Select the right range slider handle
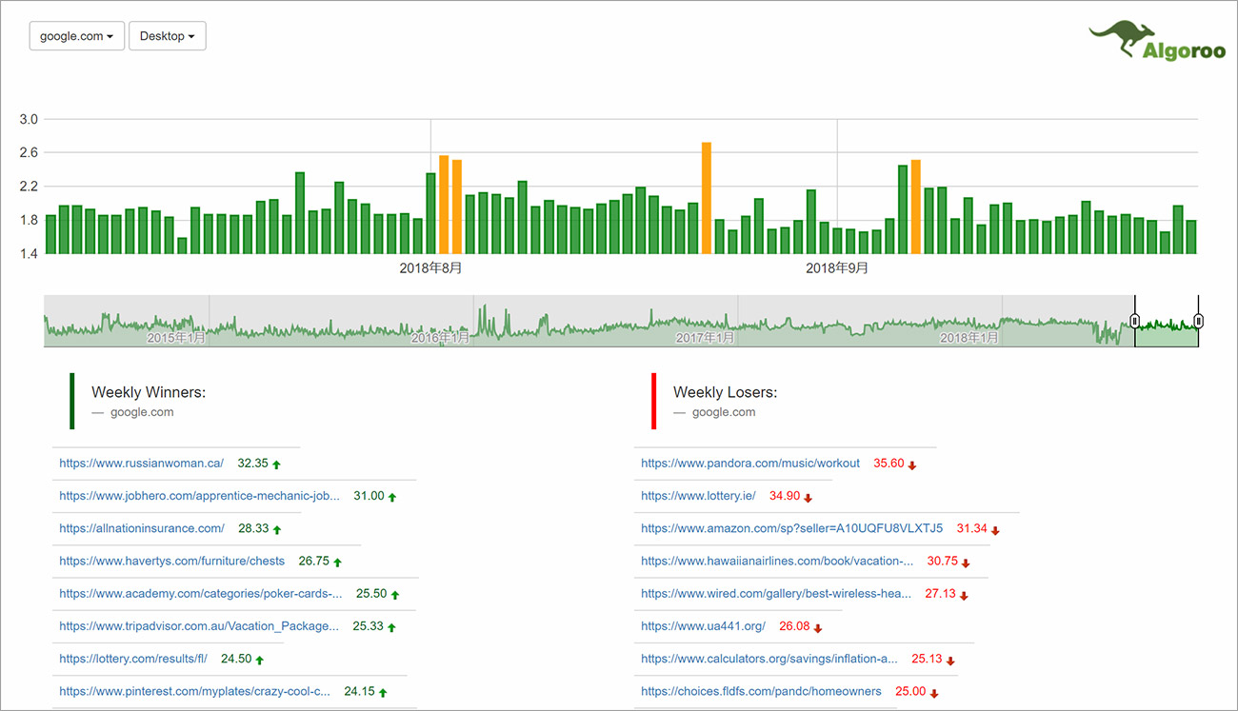Viewport: 1238px width, 711px height. (1198, 321)
